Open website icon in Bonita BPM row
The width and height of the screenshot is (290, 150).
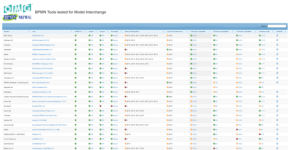tap(277, 106)
